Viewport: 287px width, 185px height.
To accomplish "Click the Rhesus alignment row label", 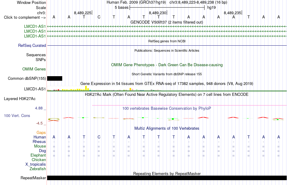I will click(x=39, y=141).
